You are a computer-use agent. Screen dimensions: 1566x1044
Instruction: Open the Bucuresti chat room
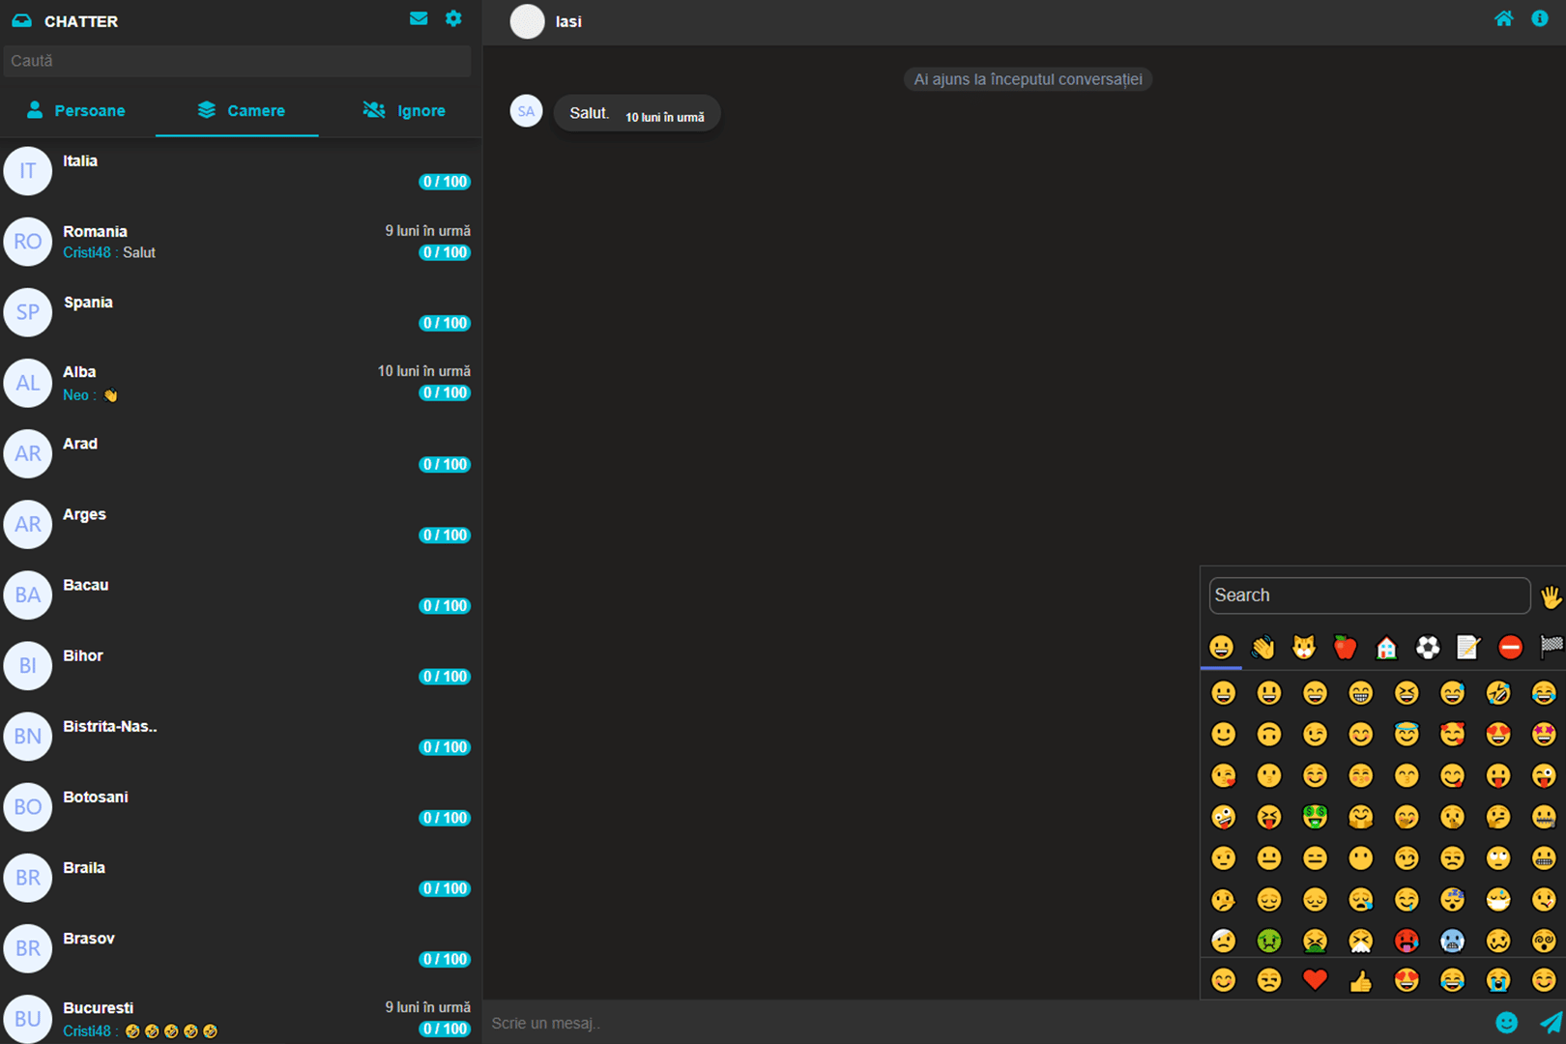click(241, 1019)
